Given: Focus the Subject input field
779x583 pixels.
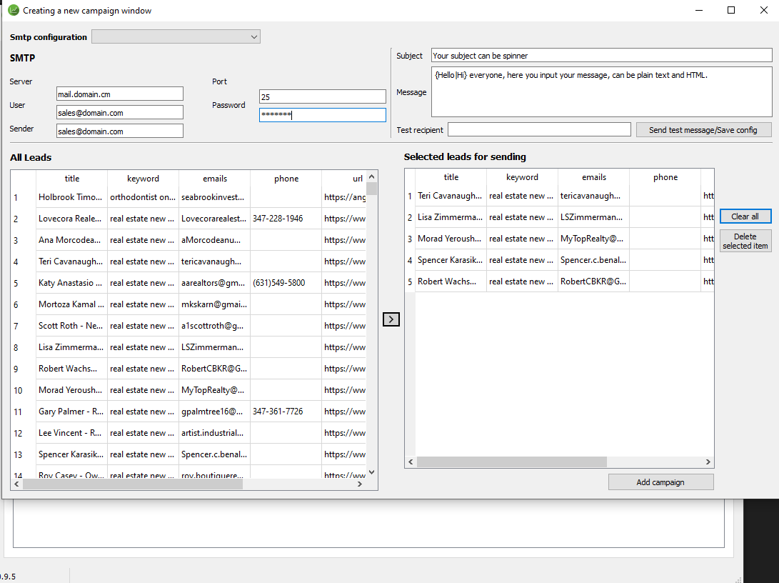Looking at the screenshot, I should point(601,56).
